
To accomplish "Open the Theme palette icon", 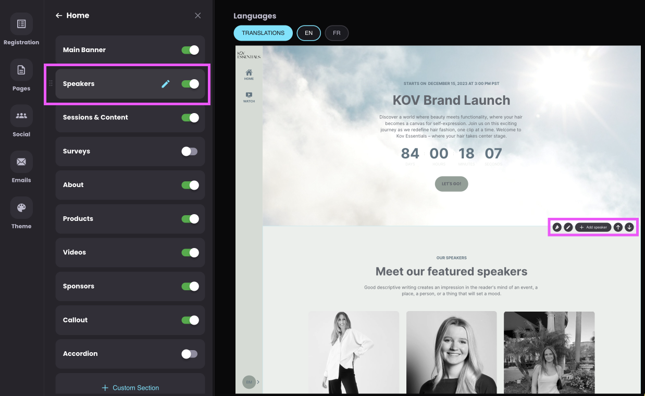I will click(x=21, y=208).
